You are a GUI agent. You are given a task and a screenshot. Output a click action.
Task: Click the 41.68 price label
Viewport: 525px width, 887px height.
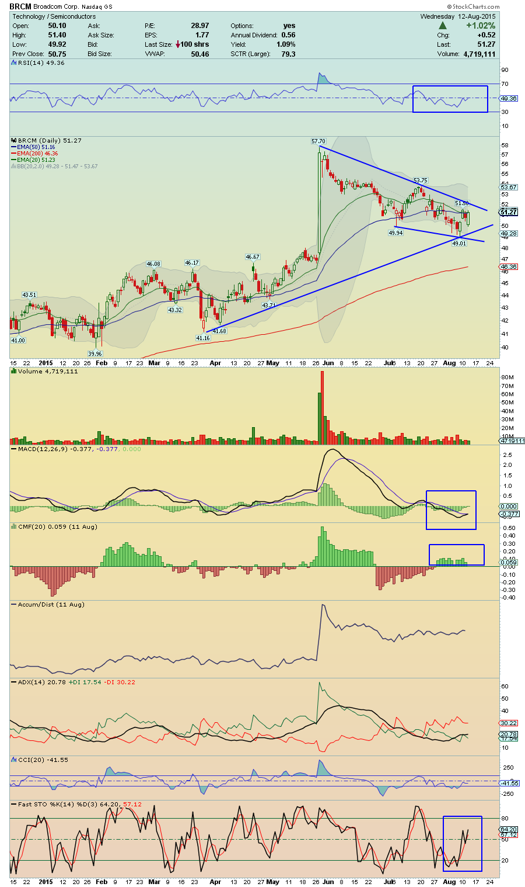click(219, 331)
